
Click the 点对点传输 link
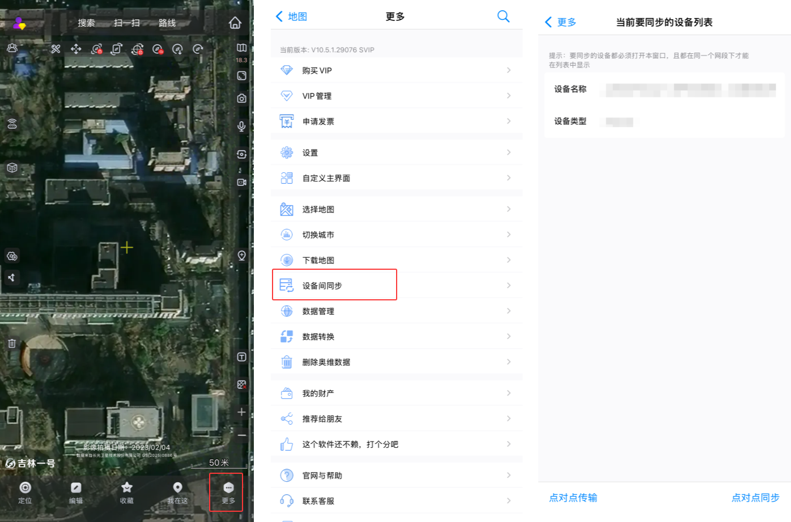[573, 498]
